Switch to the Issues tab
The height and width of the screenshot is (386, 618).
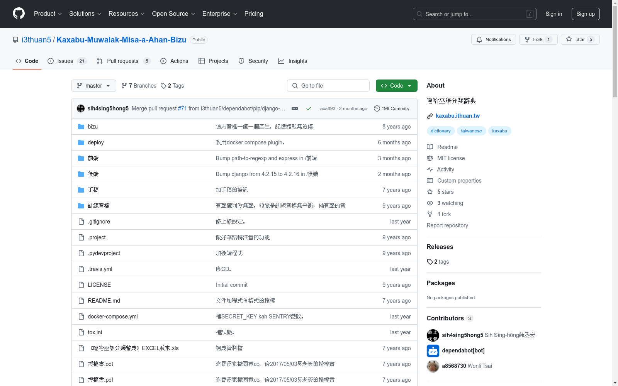[x=67, y=61]
